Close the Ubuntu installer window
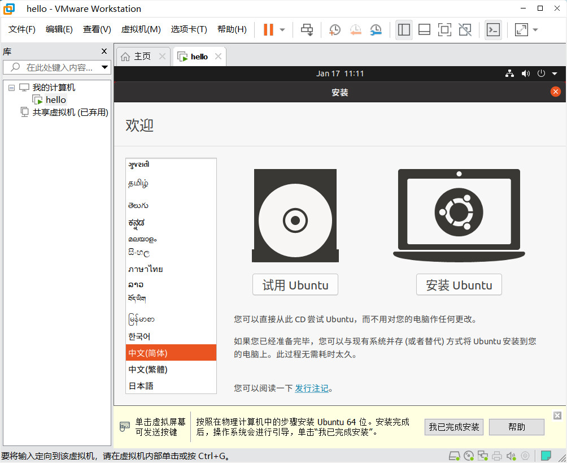Screen dimensions: 567x463 tap(556, 92)
